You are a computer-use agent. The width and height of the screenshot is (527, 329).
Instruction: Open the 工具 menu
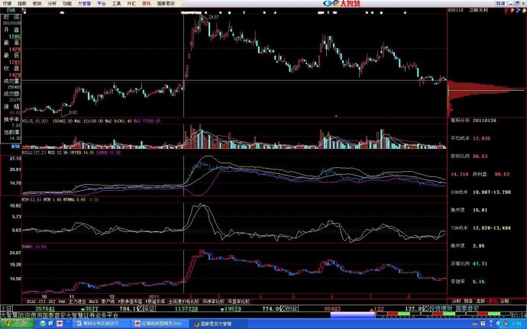click(x=115, y=3)
